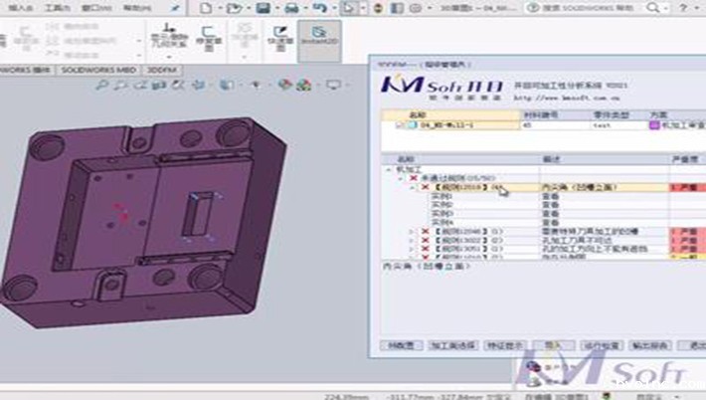706x400 pixels.
Task: Open the dropdown arrow next to Open
Action: click(249, 8)
